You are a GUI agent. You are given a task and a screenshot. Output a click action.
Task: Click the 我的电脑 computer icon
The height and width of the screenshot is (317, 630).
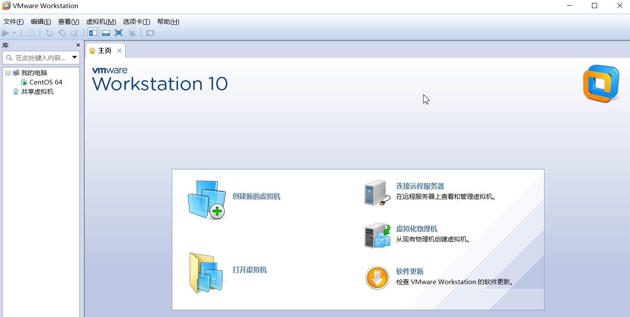[x=16, y=73]
